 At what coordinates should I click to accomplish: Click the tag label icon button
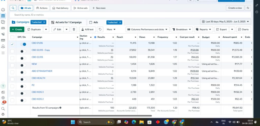(100, 30)
